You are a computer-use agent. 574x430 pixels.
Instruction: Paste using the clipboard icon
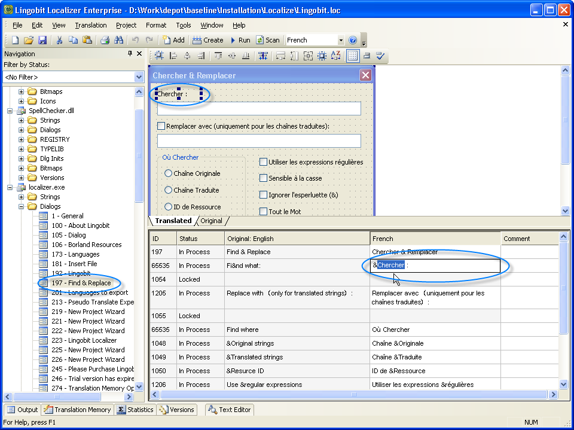(x=87, y=40)
